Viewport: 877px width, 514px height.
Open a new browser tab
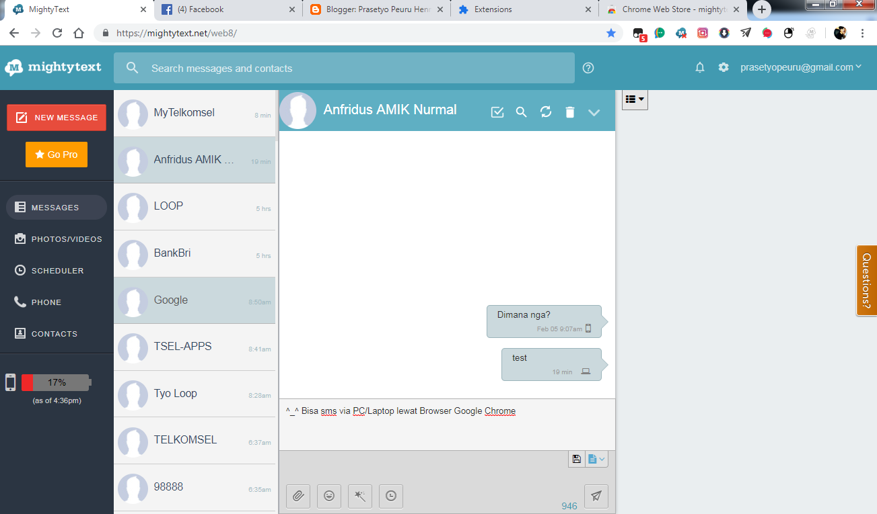point(762,10)
